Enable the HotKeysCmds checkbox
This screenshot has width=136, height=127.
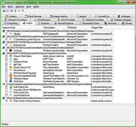6,62
